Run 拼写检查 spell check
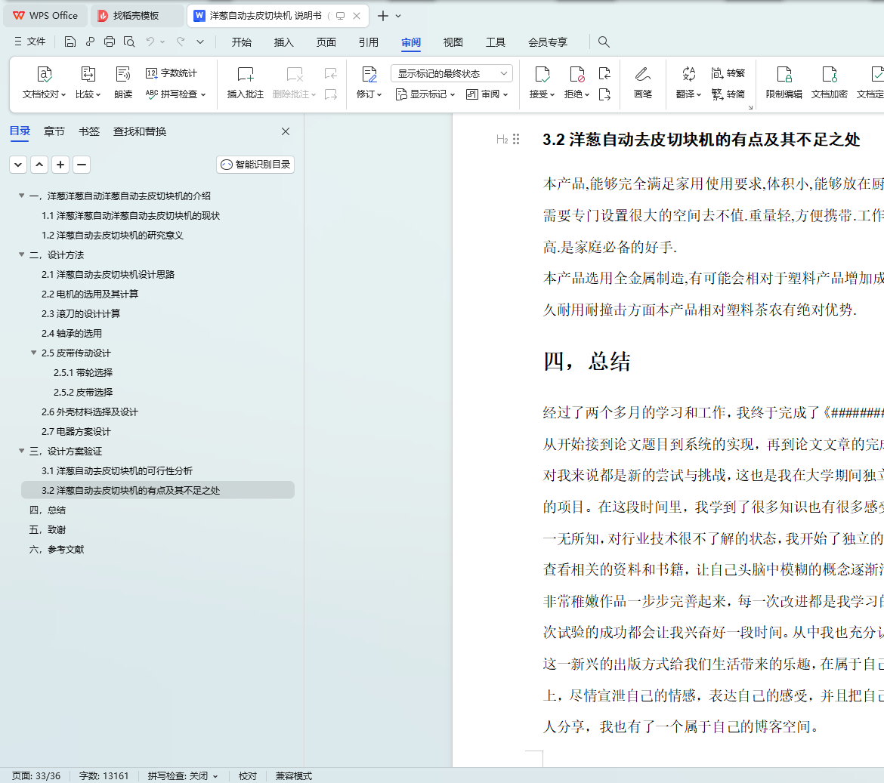 point(175,94)
